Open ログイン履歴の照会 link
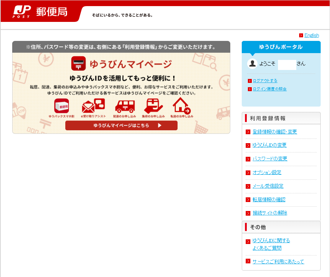Image resolution: width=330 pixels, height=277 pixels. (x=270, y=89)
